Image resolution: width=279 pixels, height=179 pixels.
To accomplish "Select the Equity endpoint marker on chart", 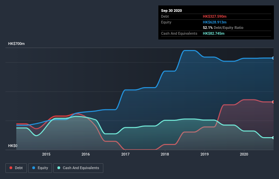I will [x=273, y=58].
